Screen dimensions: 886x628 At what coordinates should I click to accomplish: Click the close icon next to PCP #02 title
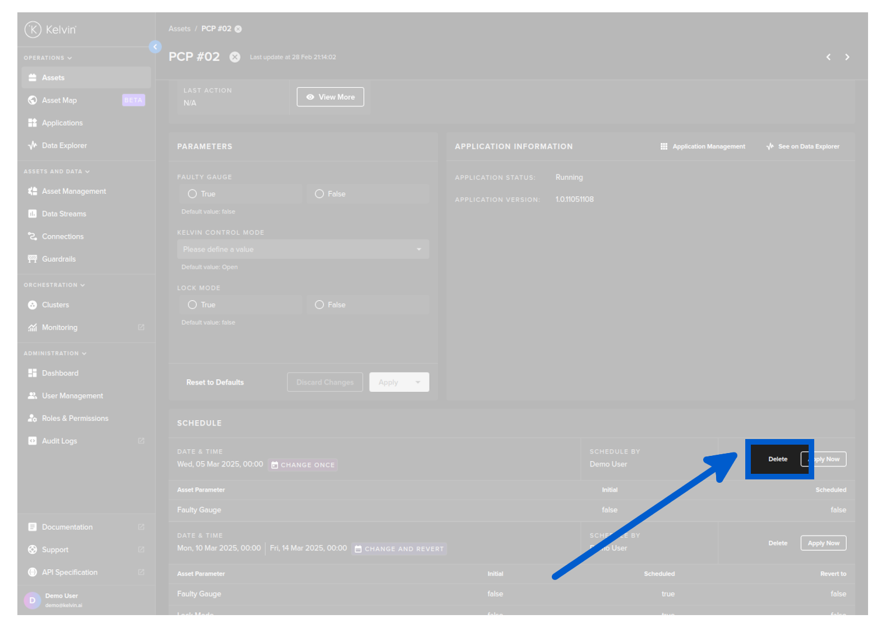[x=235, y=57]
